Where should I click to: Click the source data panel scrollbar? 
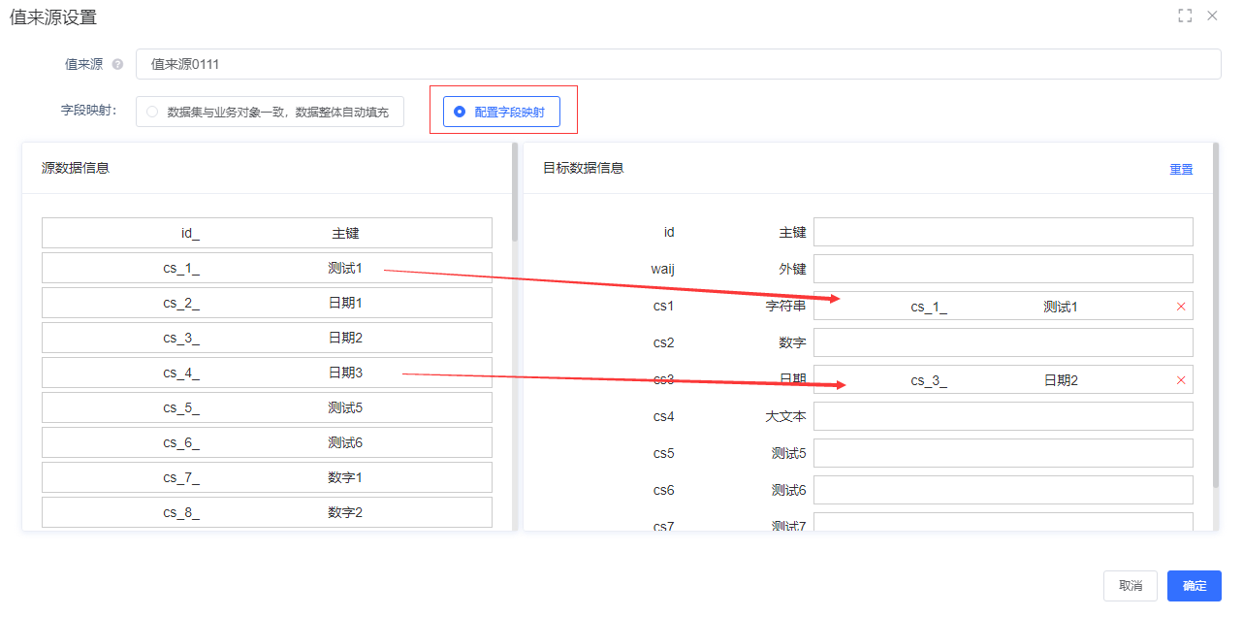(515, 194)
